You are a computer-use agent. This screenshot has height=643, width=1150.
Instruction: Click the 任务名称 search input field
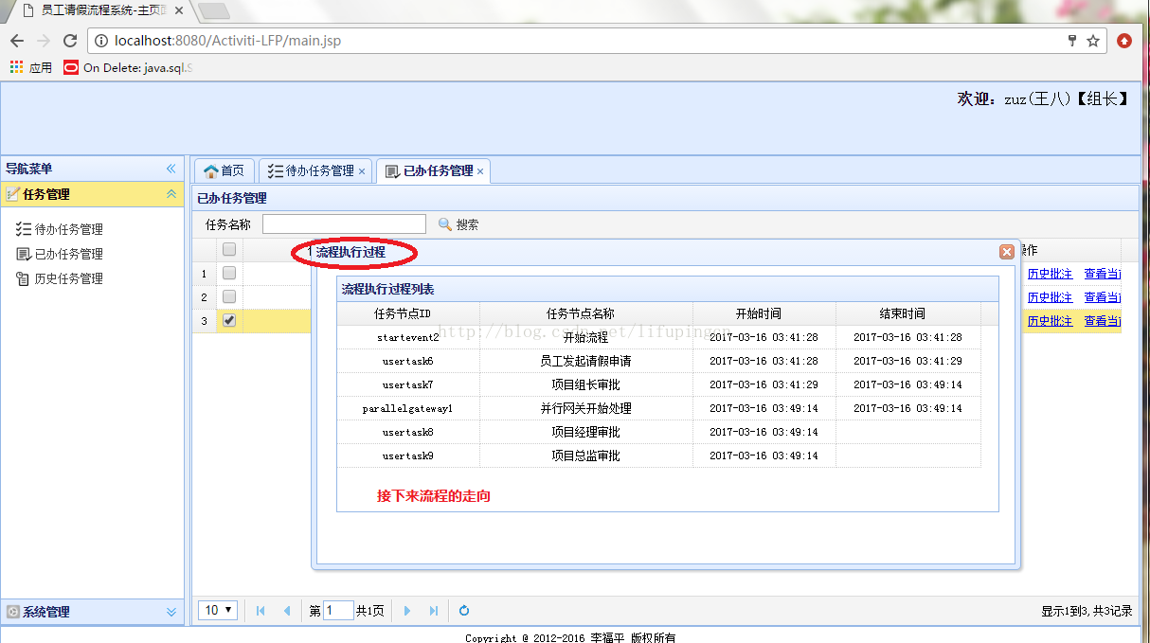click(344, 224)
